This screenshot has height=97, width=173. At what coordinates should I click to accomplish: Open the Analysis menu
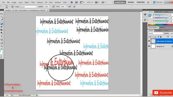(x=40, y=2)
